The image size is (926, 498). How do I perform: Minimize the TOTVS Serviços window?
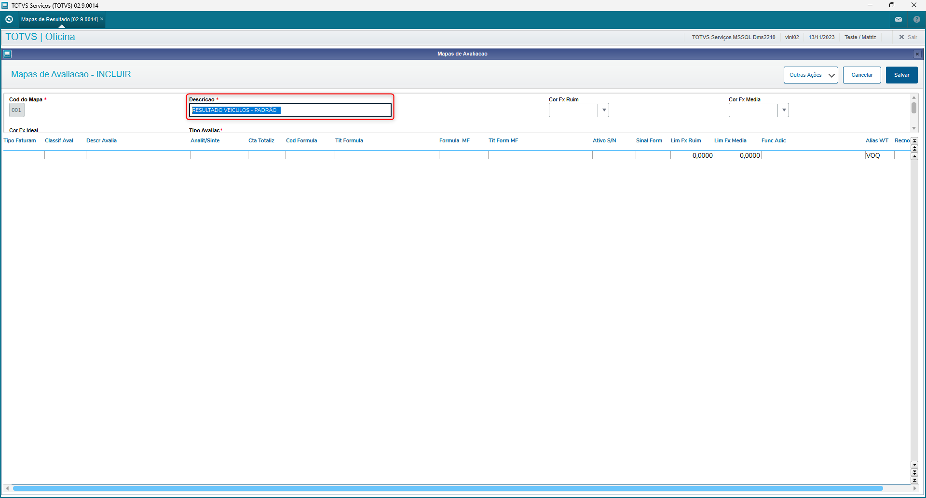[870, 5]
